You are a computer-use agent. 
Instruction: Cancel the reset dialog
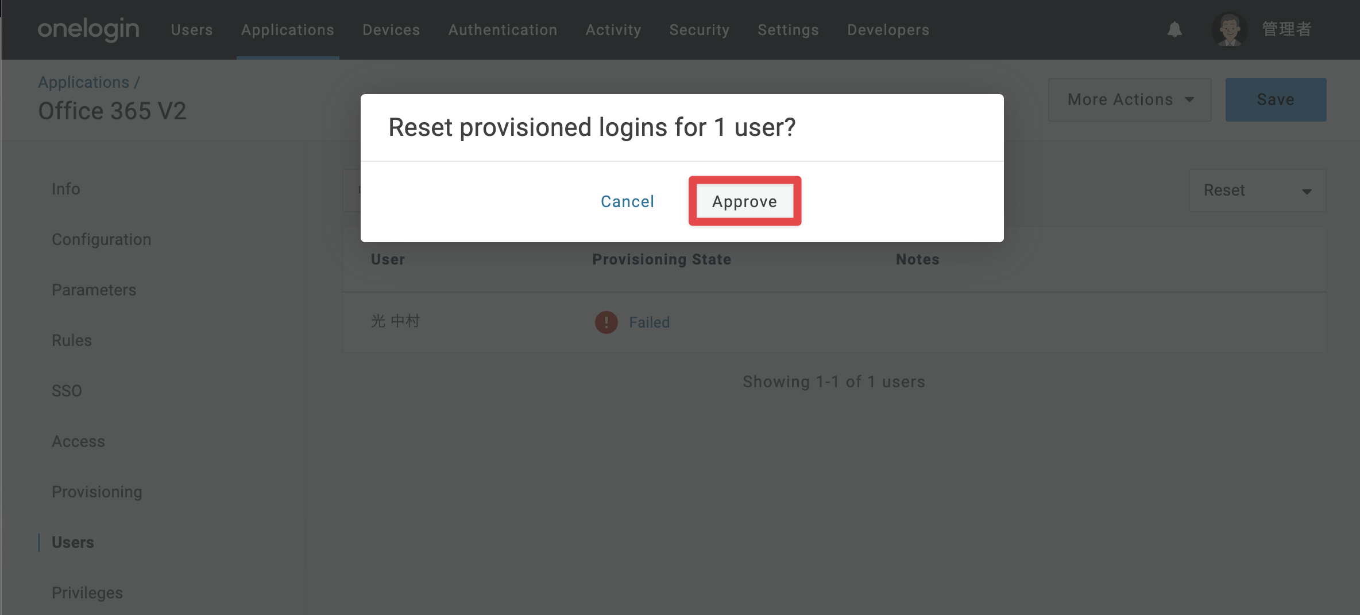627,201
